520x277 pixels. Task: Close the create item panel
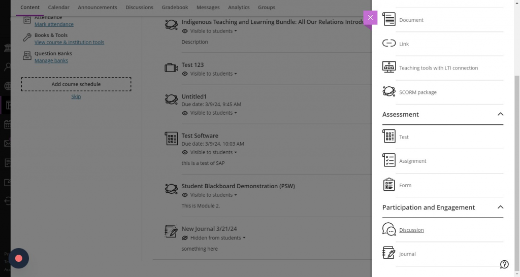coord(370,17)
